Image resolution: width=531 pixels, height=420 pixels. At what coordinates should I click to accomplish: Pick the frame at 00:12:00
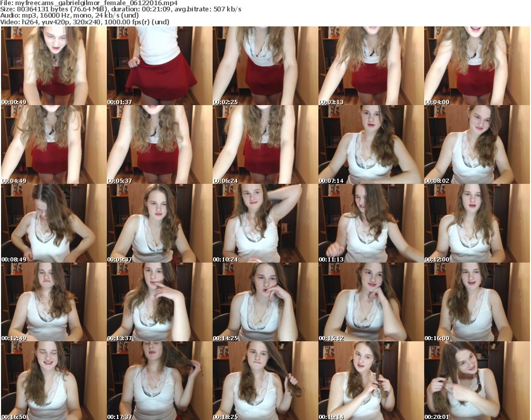pos(477,223)
